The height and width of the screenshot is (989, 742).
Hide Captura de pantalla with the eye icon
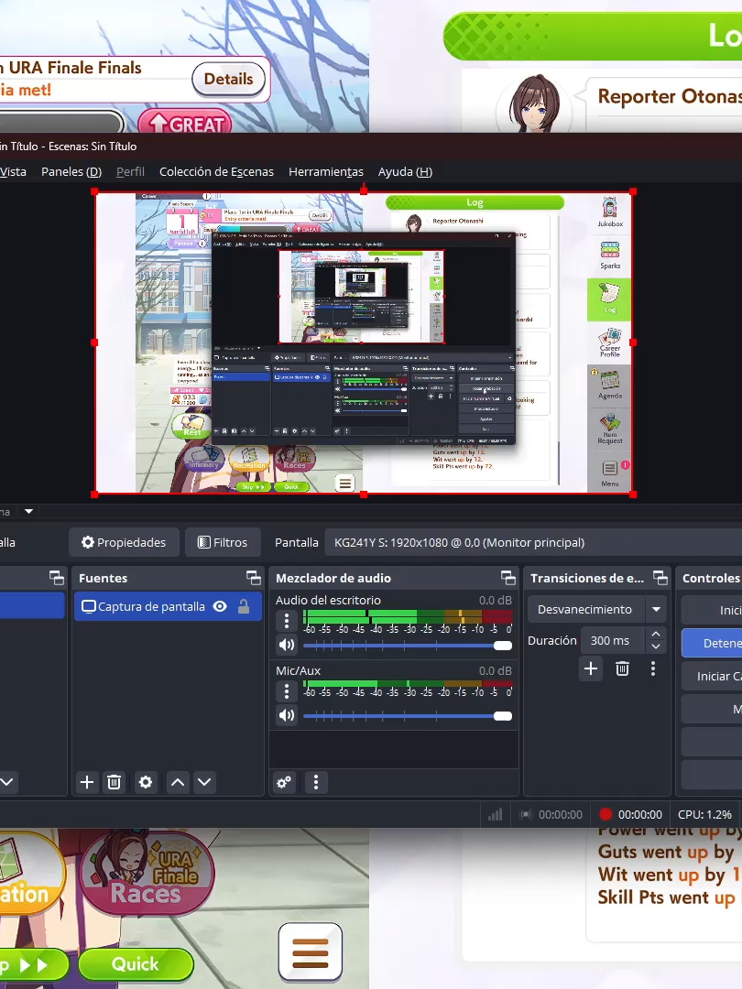coord(220,607)
